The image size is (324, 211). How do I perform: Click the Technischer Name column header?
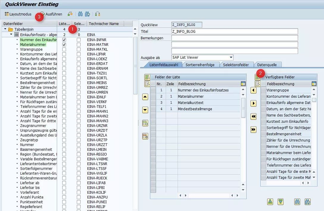[x=105, y=24]
